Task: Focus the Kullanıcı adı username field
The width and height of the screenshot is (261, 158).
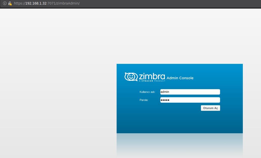Action: click(x=190, y=92)
